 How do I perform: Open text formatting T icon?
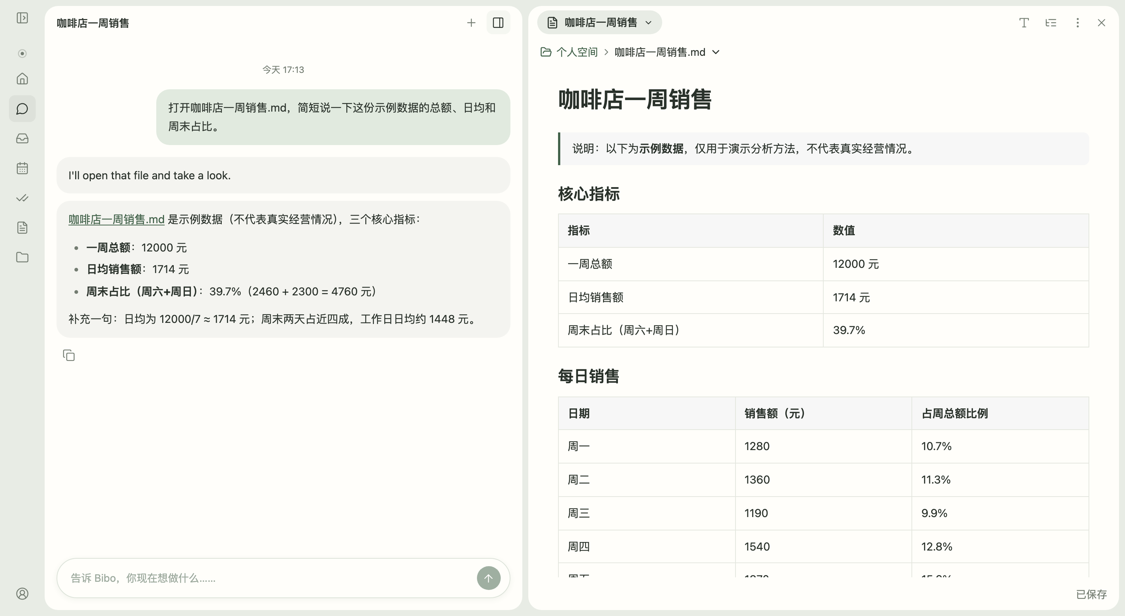[x=1024, y=23]
